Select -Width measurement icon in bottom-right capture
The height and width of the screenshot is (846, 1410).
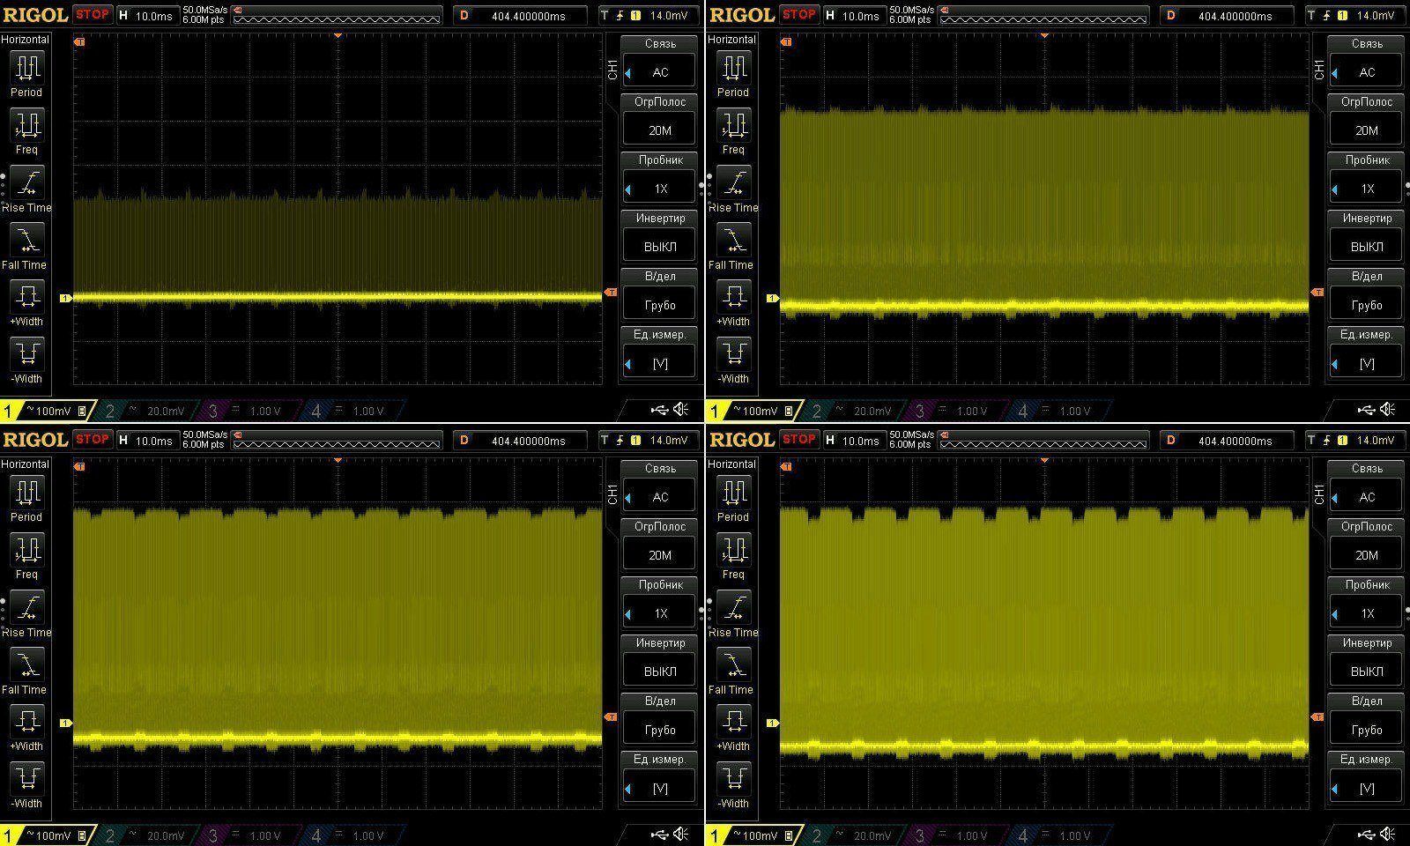[733, 778]
